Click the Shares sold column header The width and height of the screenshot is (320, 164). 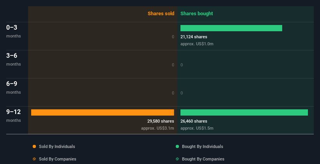click(161, 14)
